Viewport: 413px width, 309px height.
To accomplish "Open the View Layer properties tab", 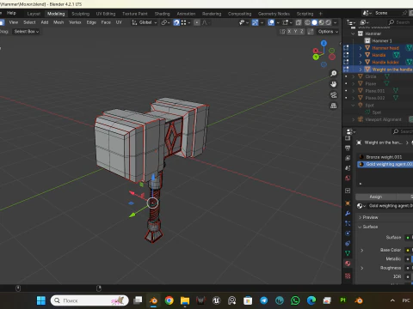I will tap(348, 158).
